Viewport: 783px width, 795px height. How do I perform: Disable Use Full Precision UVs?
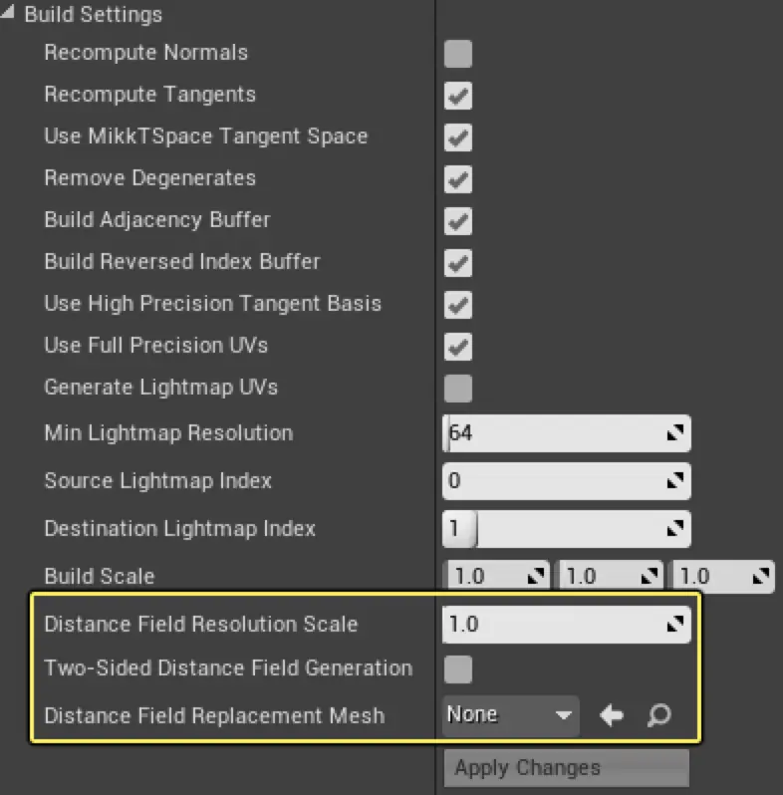click(458, 347)
